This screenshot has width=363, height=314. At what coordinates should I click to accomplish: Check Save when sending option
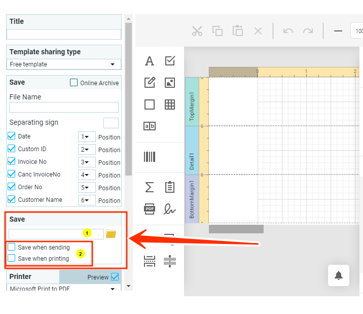(12, 247)
